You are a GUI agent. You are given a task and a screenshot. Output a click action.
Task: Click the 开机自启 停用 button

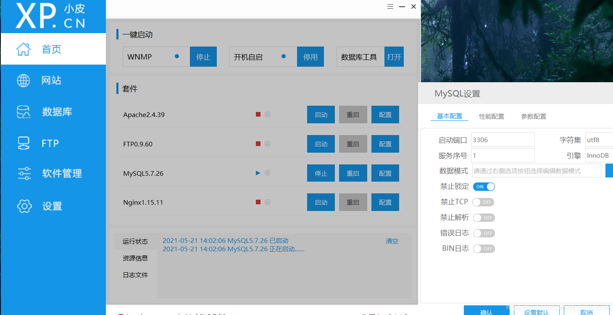pos(310,57)
